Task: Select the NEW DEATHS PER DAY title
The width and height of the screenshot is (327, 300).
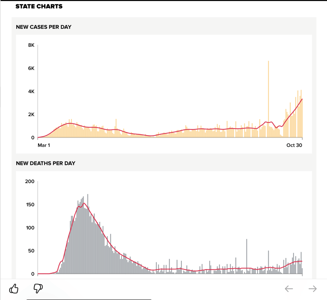Action: coord(46,163)
